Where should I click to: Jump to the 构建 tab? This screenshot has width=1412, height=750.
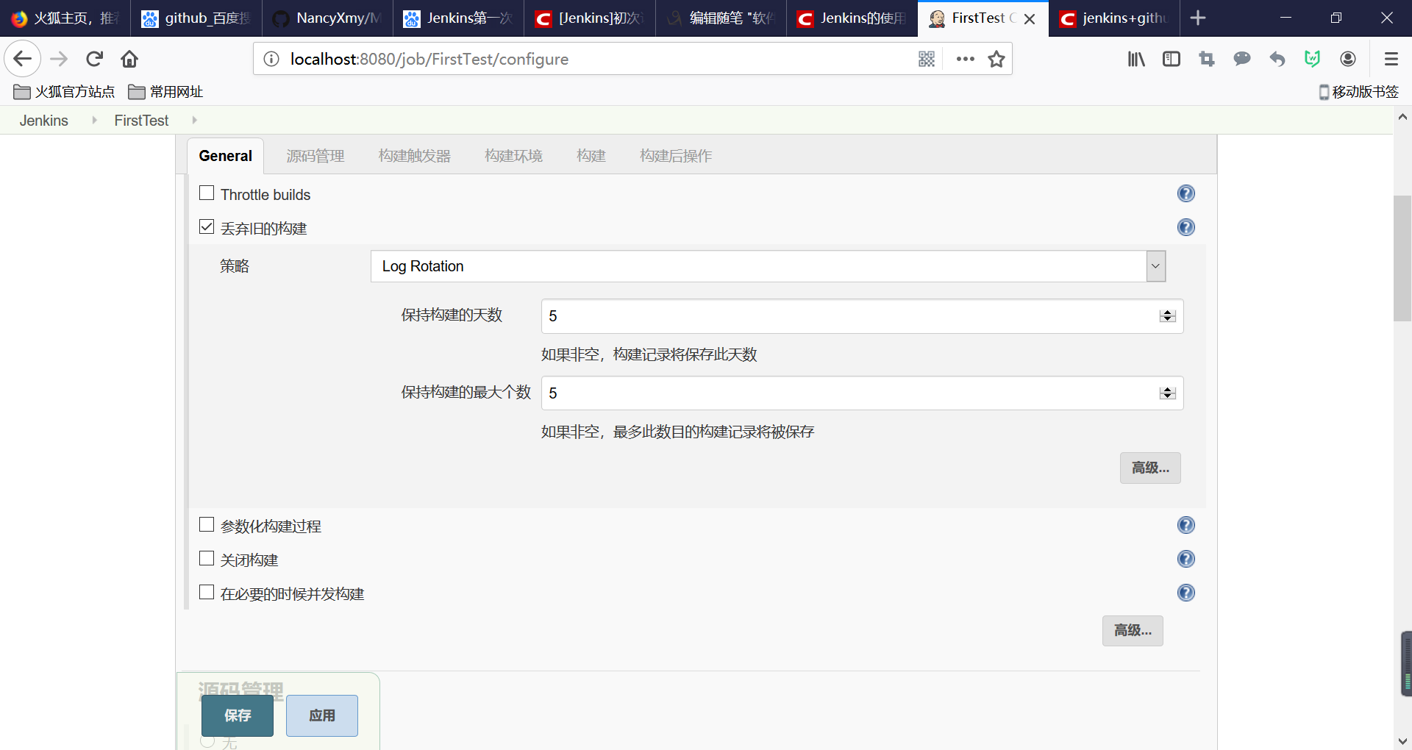point(591,156)
